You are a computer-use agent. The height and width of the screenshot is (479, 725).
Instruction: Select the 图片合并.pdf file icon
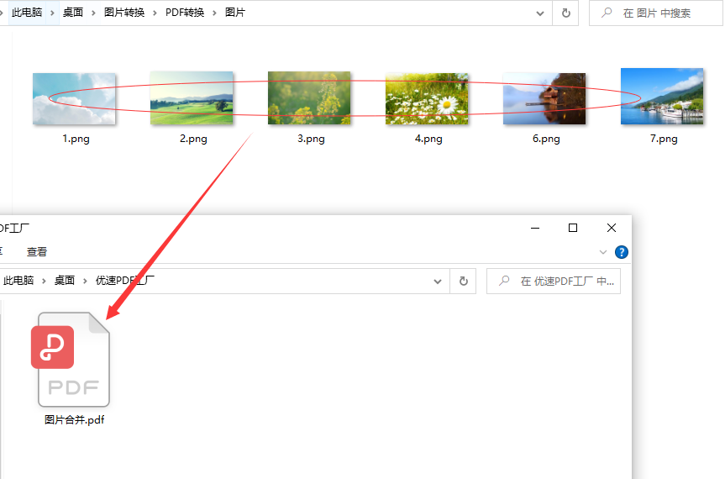tap(71, 360)
